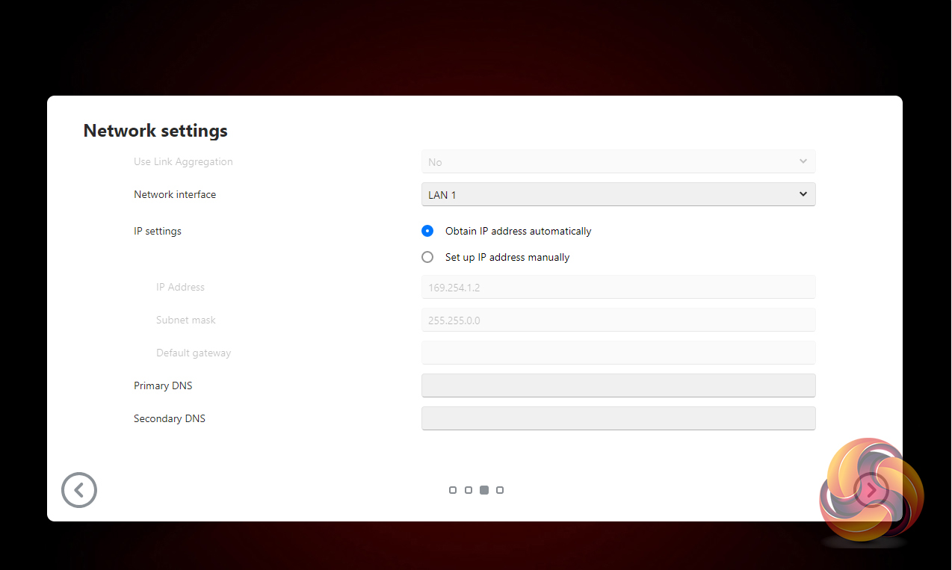
Task: Open the Network interface LAN 1 dropdown
Action: click(x=618, y=194)
